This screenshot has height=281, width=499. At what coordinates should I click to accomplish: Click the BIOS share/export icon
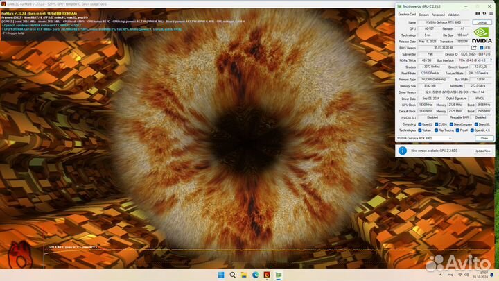[x=473, y=48]
